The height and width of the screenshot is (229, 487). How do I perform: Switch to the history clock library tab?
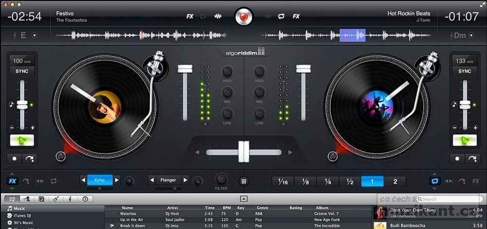point(85,199)
